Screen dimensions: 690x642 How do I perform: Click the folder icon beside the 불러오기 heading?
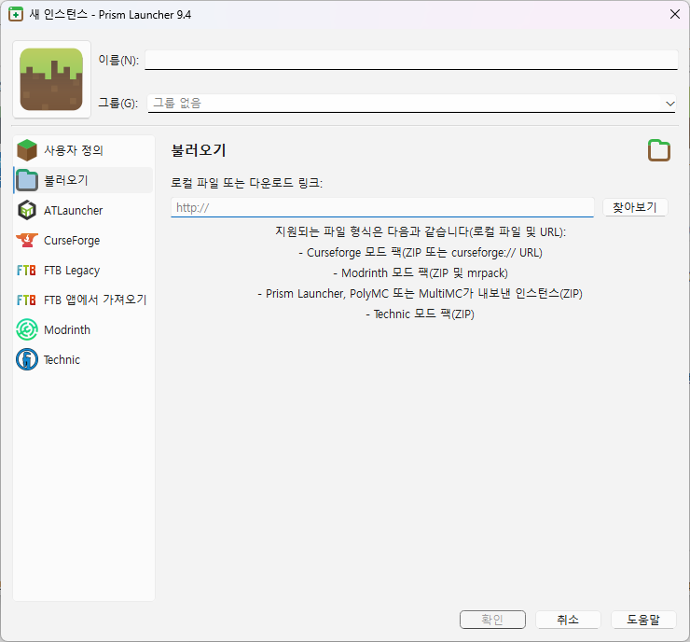click(658, 150)
